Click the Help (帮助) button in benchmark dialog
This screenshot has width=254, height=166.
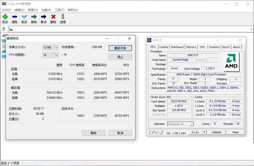(94, 133)
